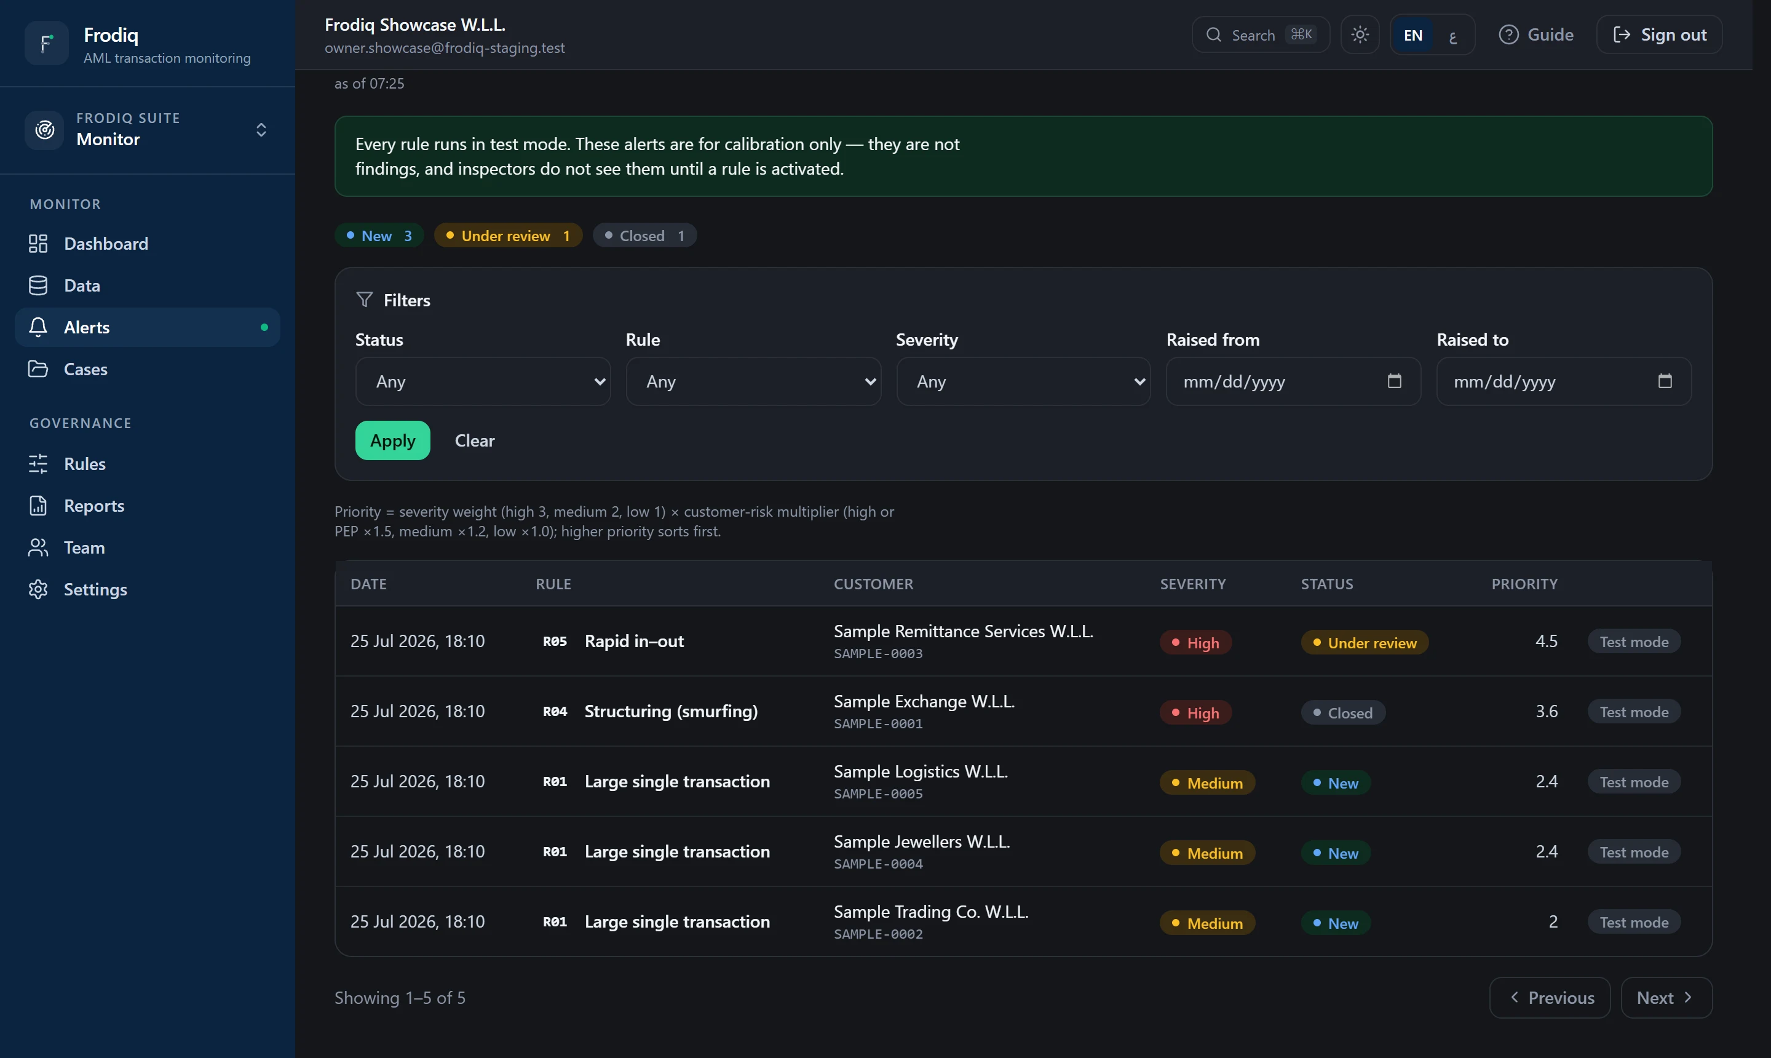Click Test mode tag for priority 4.5
The width and height of the screenshot is (1771, 1058).
coord(1633,642)
